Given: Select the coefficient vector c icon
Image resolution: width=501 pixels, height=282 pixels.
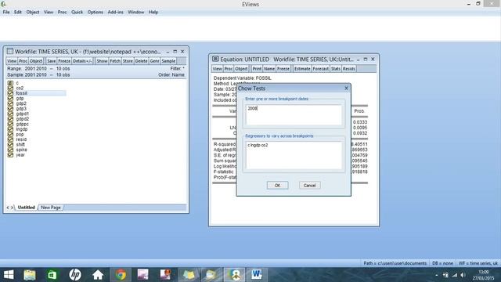Looking at the screenshot, I should tap(10, 83).
